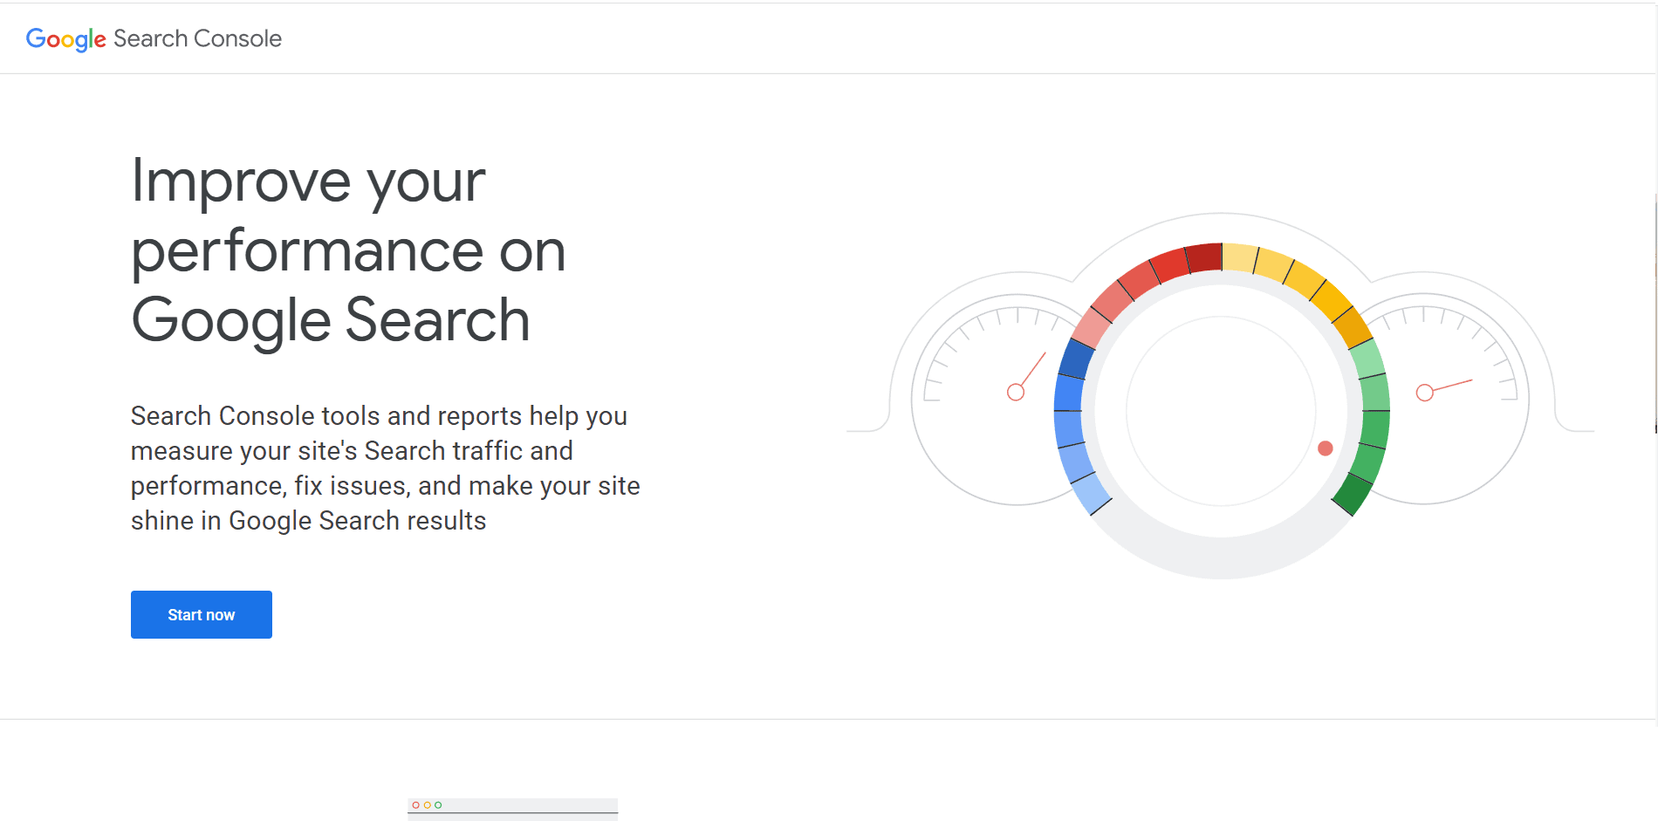
Task: Click the center of the large dial
Action: [x=1221, y=410]
